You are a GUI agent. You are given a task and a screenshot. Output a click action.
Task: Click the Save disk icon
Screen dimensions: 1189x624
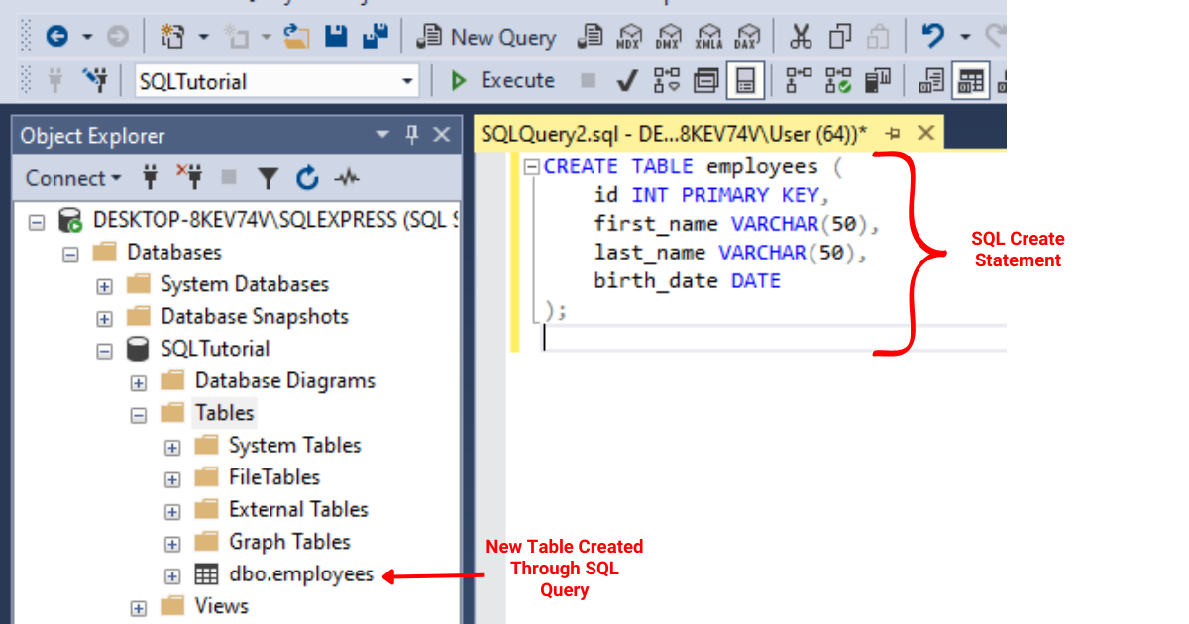coord(336,38)
